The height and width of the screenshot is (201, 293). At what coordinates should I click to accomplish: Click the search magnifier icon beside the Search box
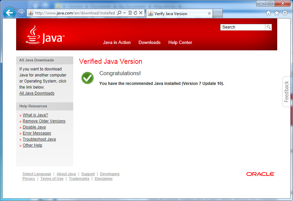tap(268, 27)
